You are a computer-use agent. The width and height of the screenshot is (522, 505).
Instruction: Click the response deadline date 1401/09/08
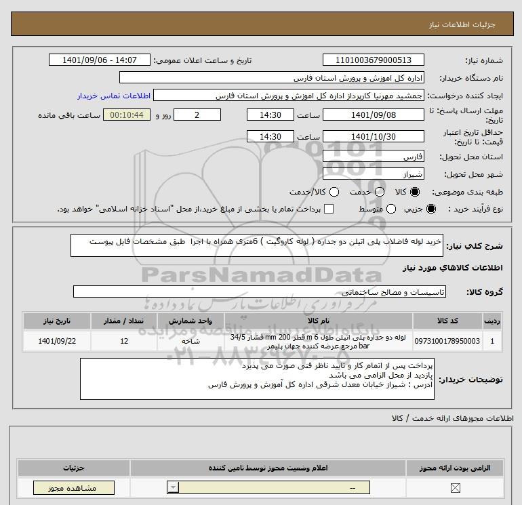(373, 115)
